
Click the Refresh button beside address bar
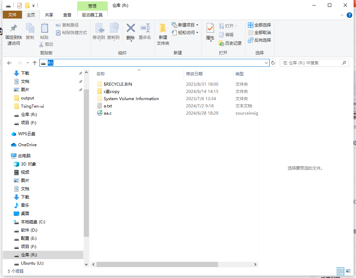click(273, 63)
